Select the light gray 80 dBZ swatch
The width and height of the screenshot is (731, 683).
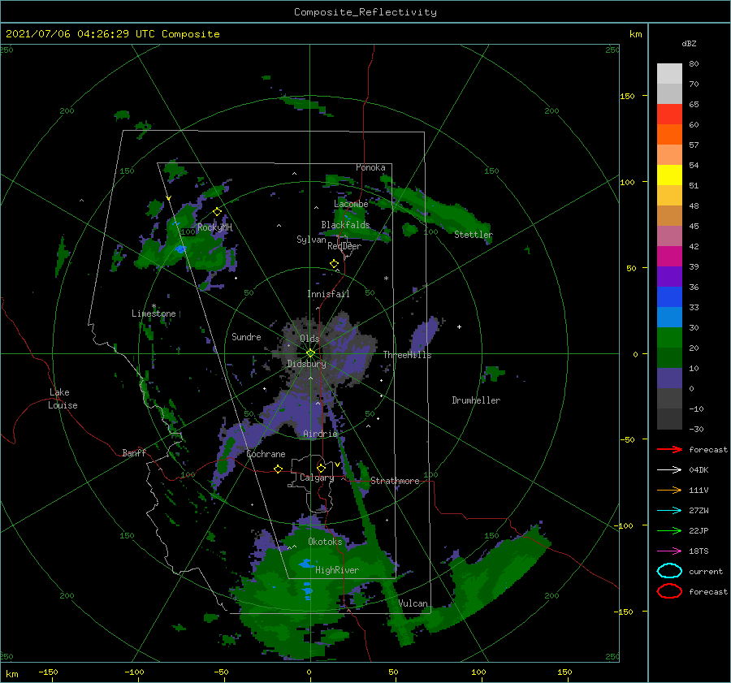point(669,73)
